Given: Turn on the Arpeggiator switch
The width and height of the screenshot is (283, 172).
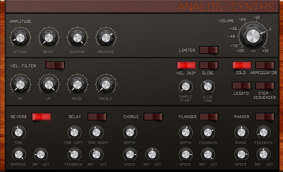Looking at the screenshot, I should click(265, 65).
